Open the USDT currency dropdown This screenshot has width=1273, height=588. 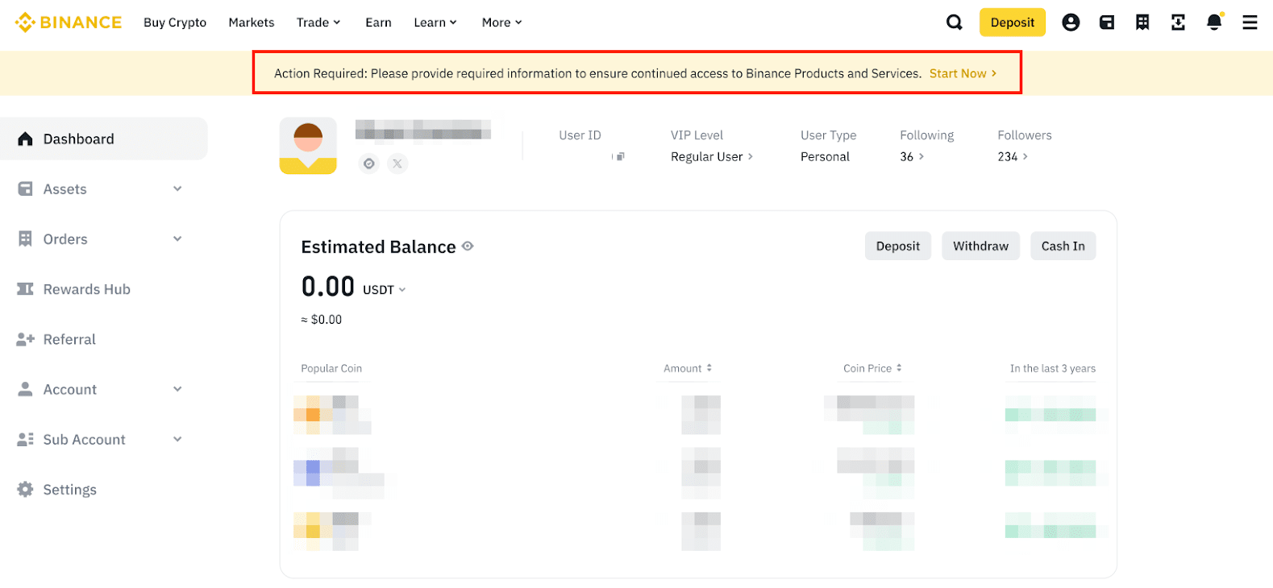[385, 290]
